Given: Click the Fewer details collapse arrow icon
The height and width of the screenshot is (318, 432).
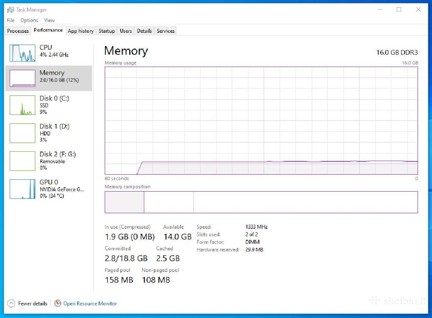Looking at the screenshot, I should 11,304.
